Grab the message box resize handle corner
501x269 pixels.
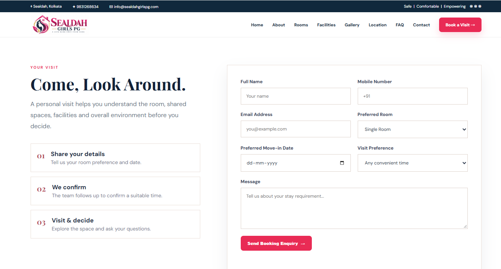(465, 226)
